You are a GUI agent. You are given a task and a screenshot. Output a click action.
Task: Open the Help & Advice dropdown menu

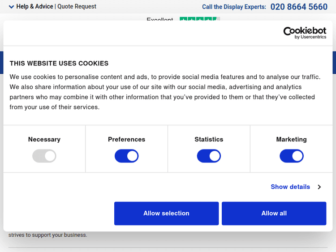34,7
